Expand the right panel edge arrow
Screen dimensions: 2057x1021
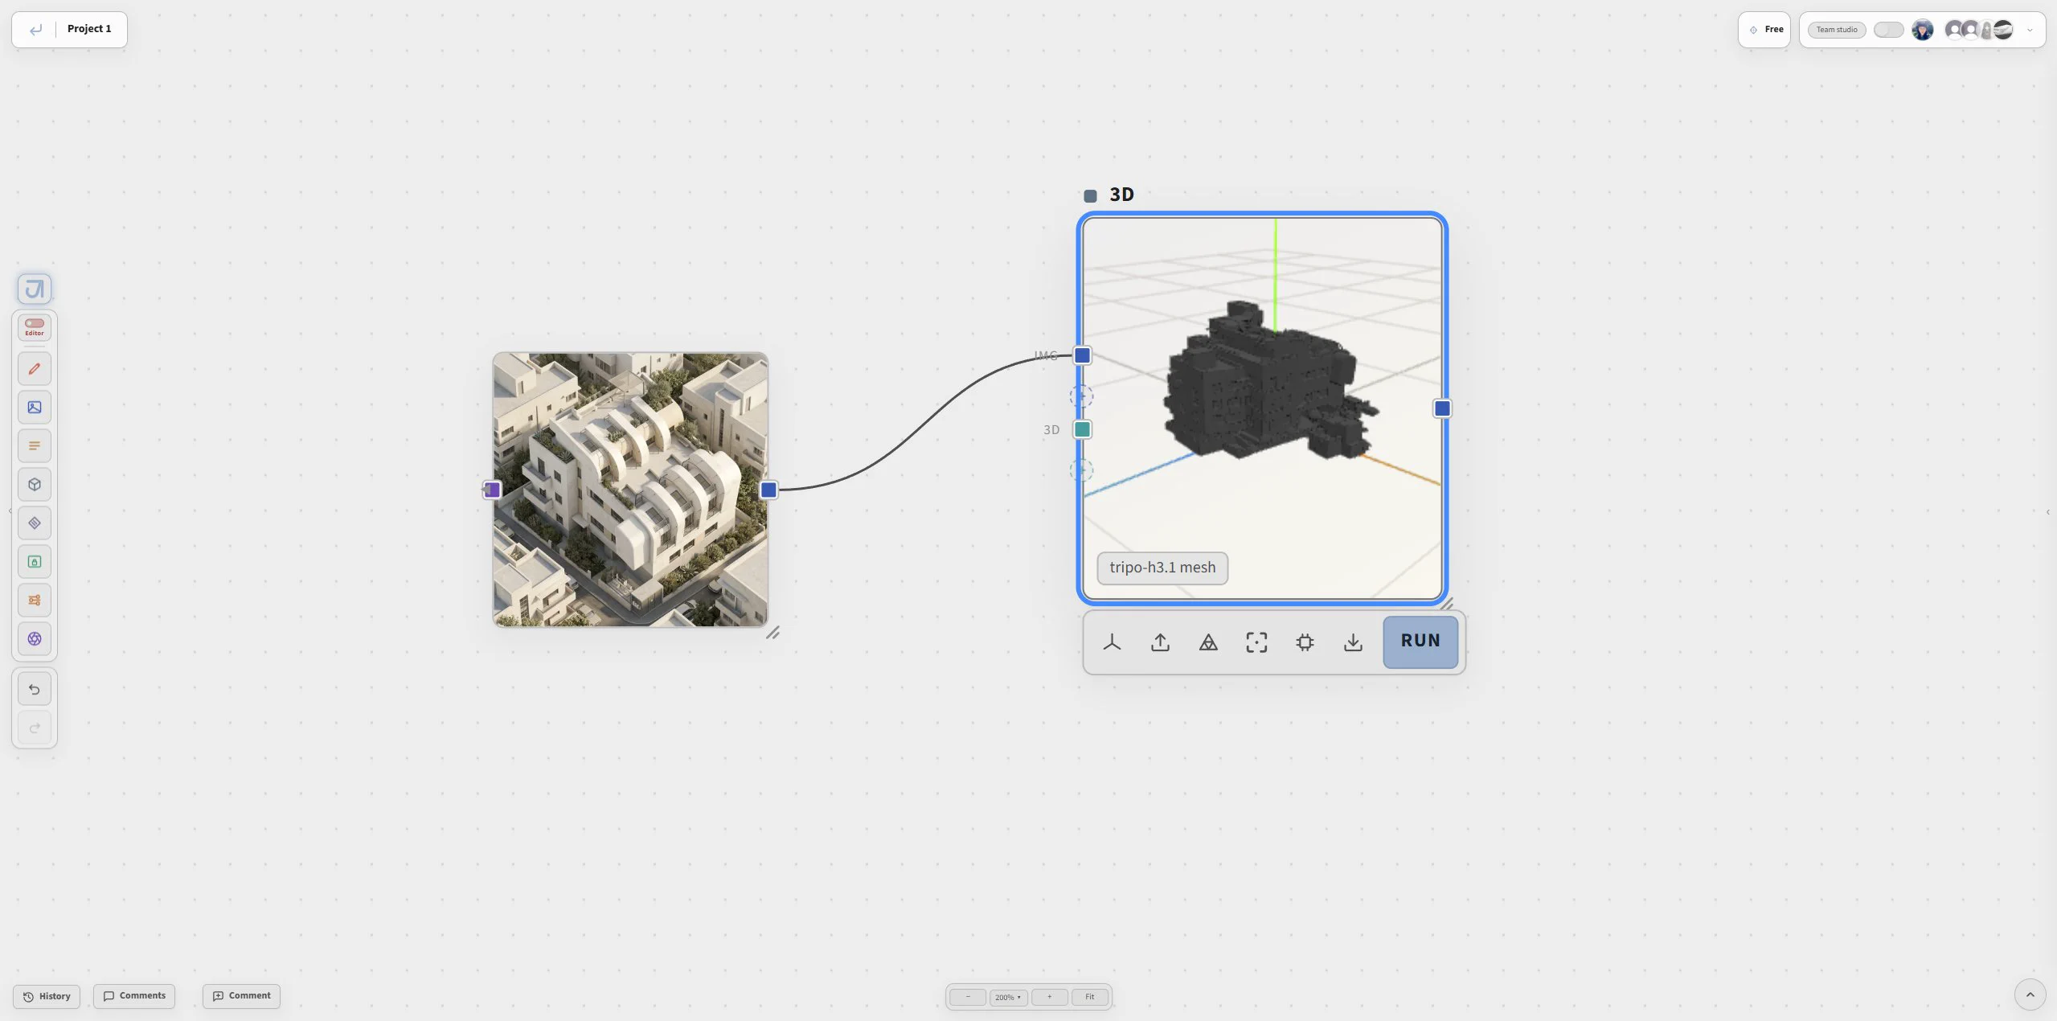[2047, 512]
